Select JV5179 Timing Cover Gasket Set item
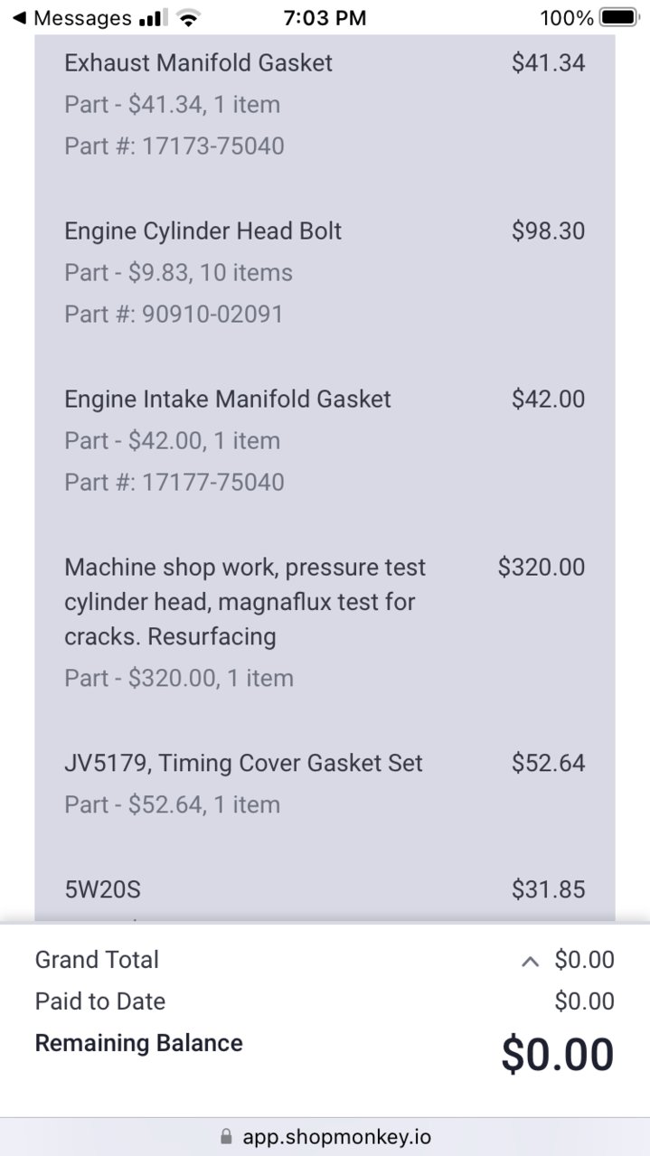This screenshot has height=1156, width=650. click(x=325, y=784)
